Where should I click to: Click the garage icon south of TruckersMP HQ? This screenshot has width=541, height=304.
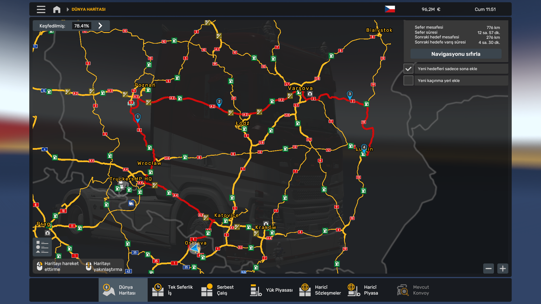pos(131,203)
